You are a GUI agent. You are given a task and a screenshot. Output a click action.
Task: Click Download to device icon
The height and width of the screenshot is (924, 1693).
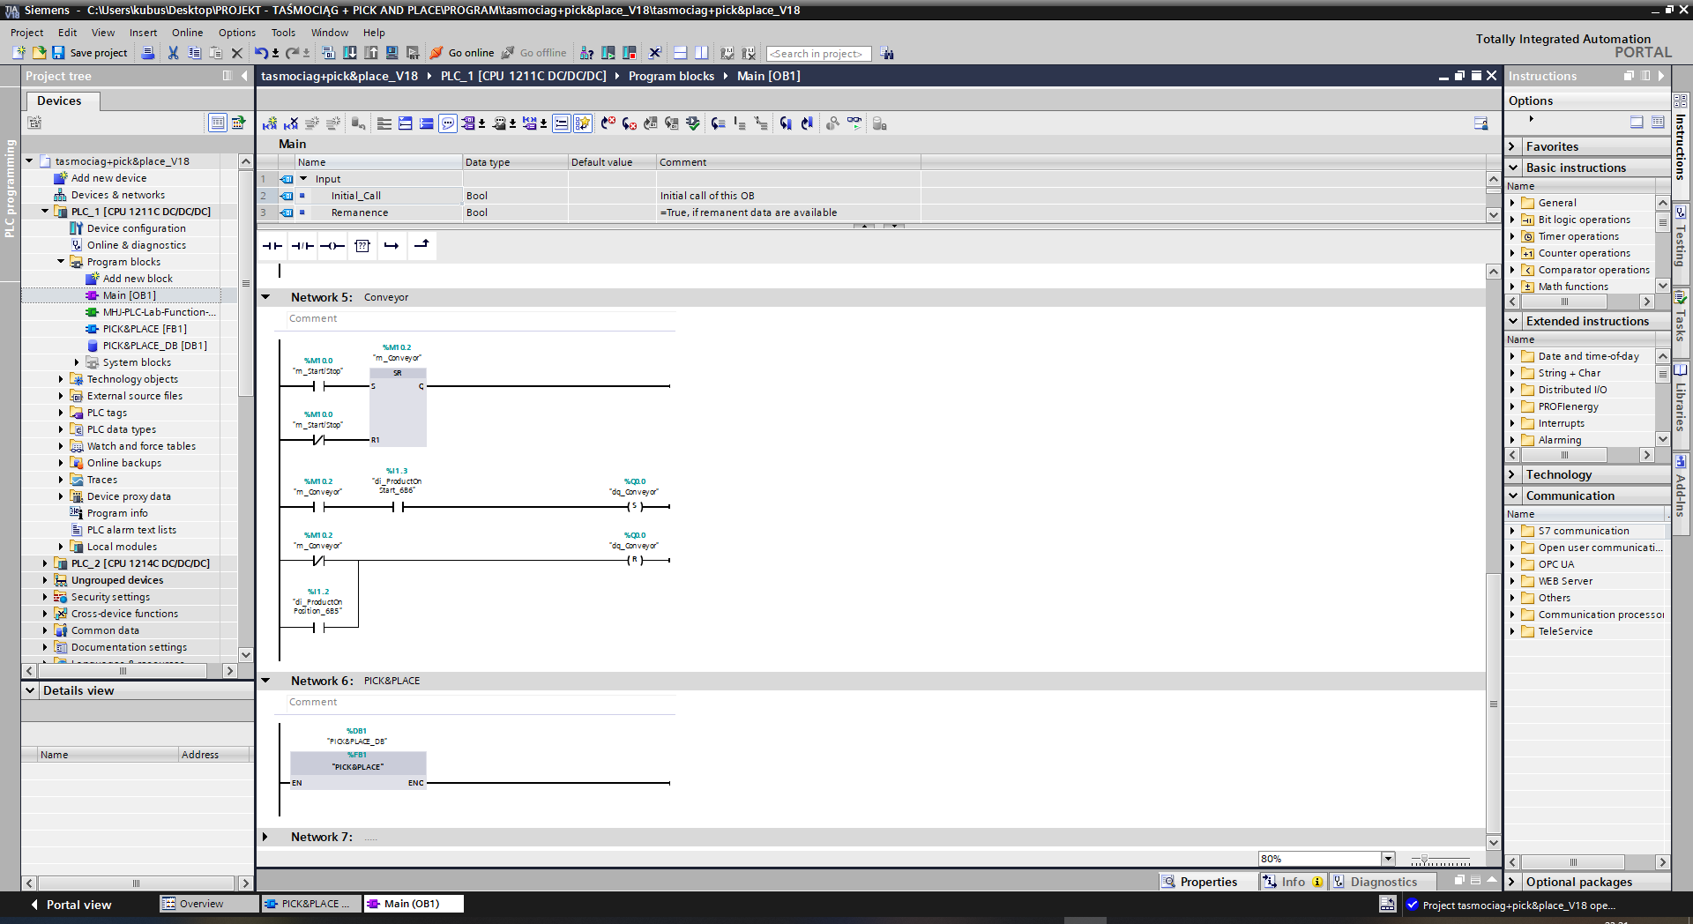350,53
